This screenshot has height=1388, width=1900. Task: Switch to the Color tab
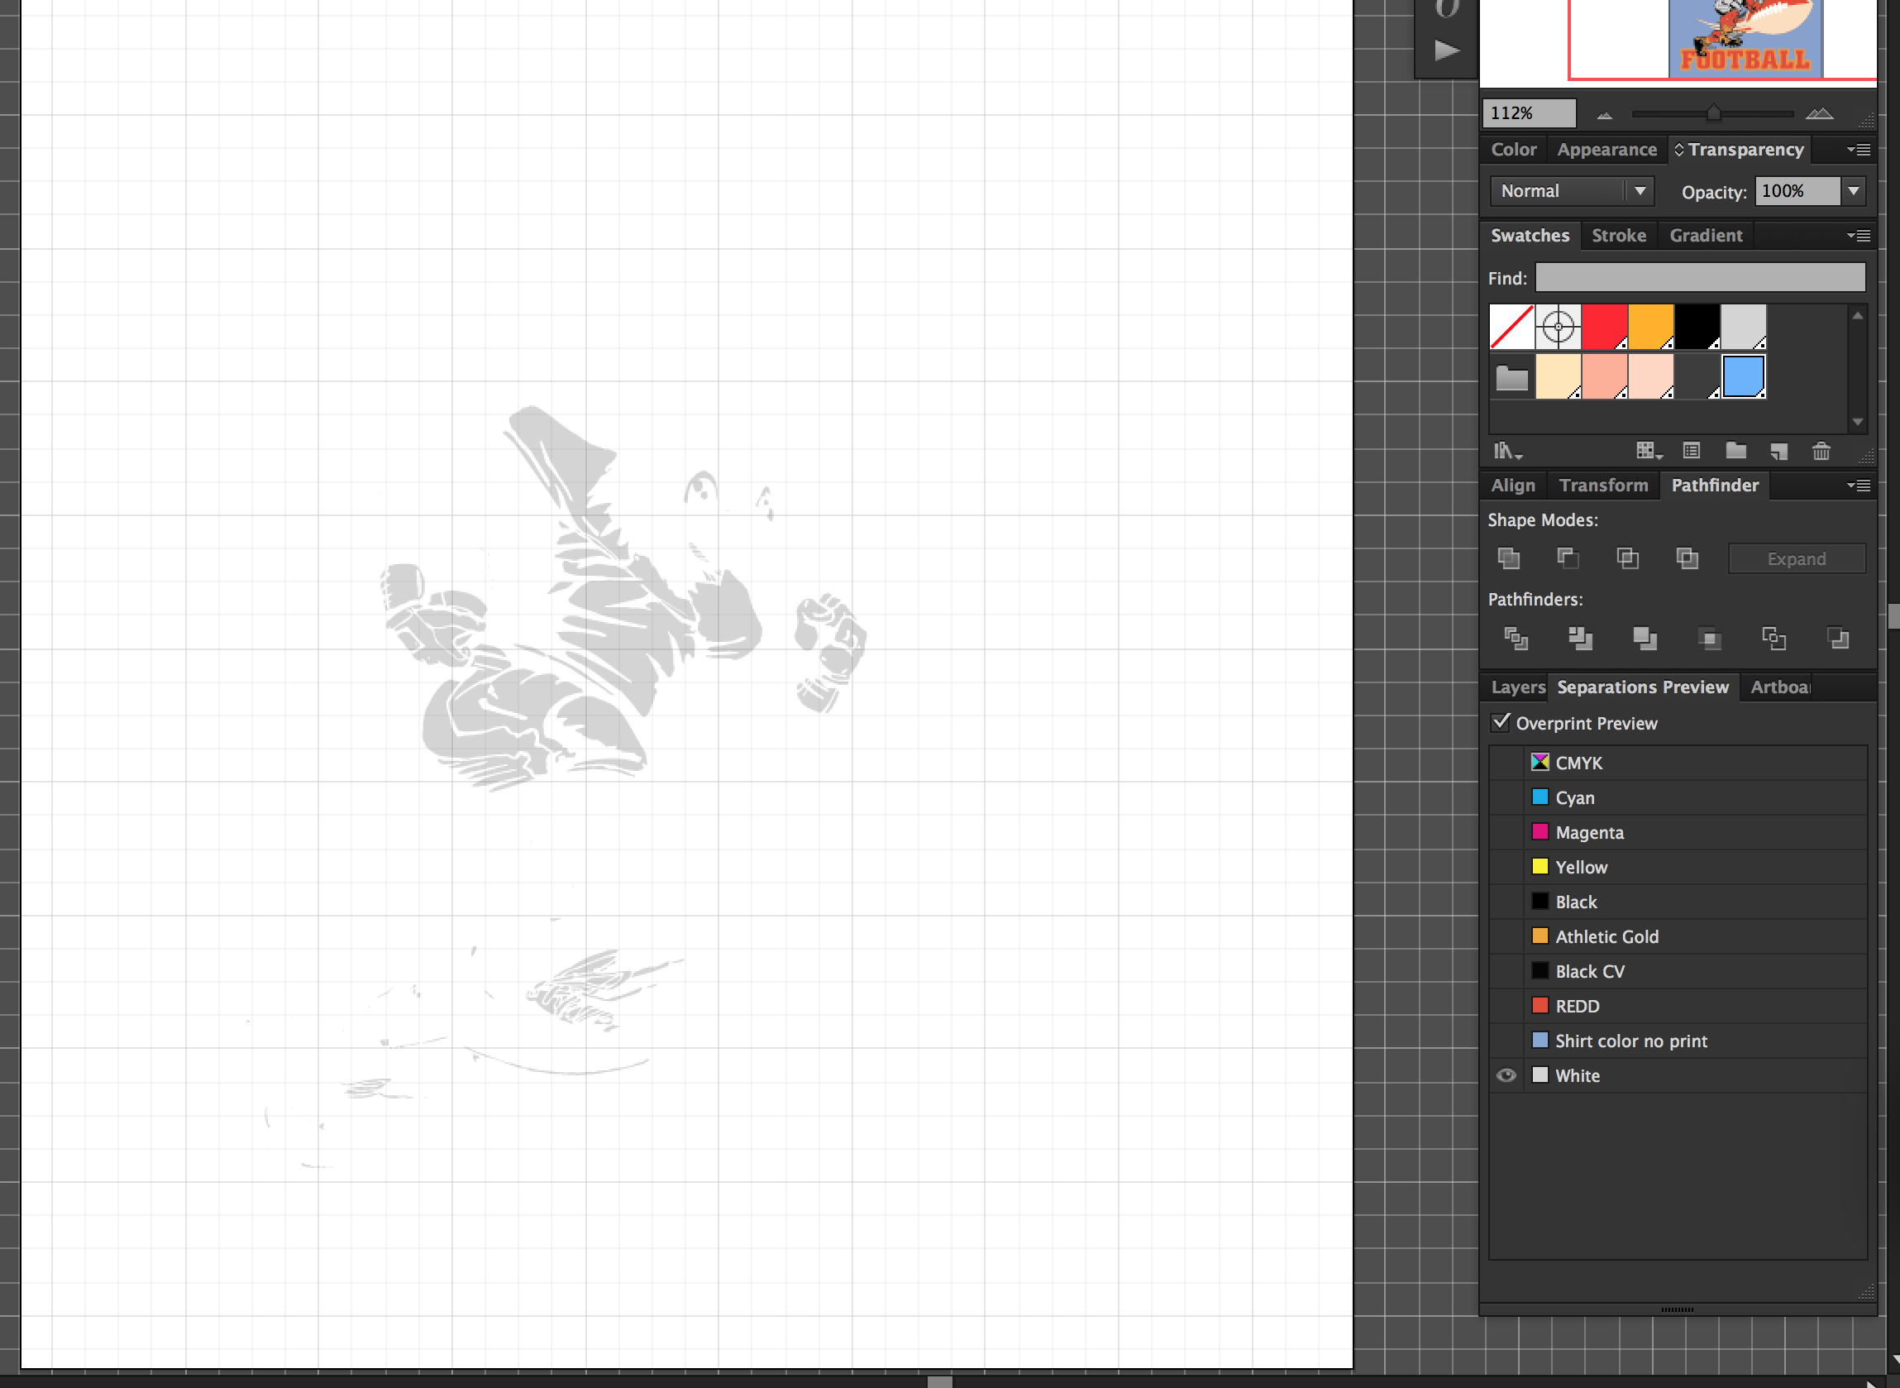(1513, 150)
